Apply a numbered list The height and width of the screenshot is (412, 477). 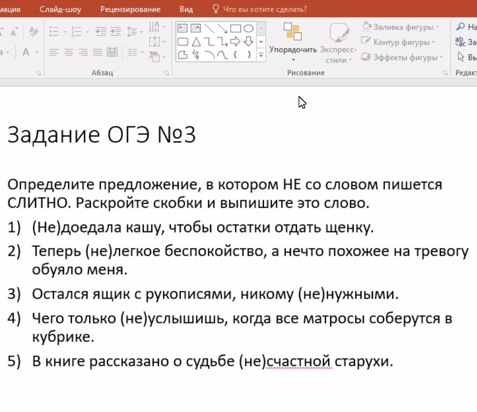76,31
